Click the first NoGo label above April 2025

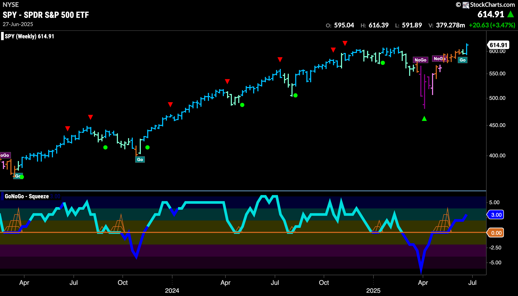(x=421, y=60)
